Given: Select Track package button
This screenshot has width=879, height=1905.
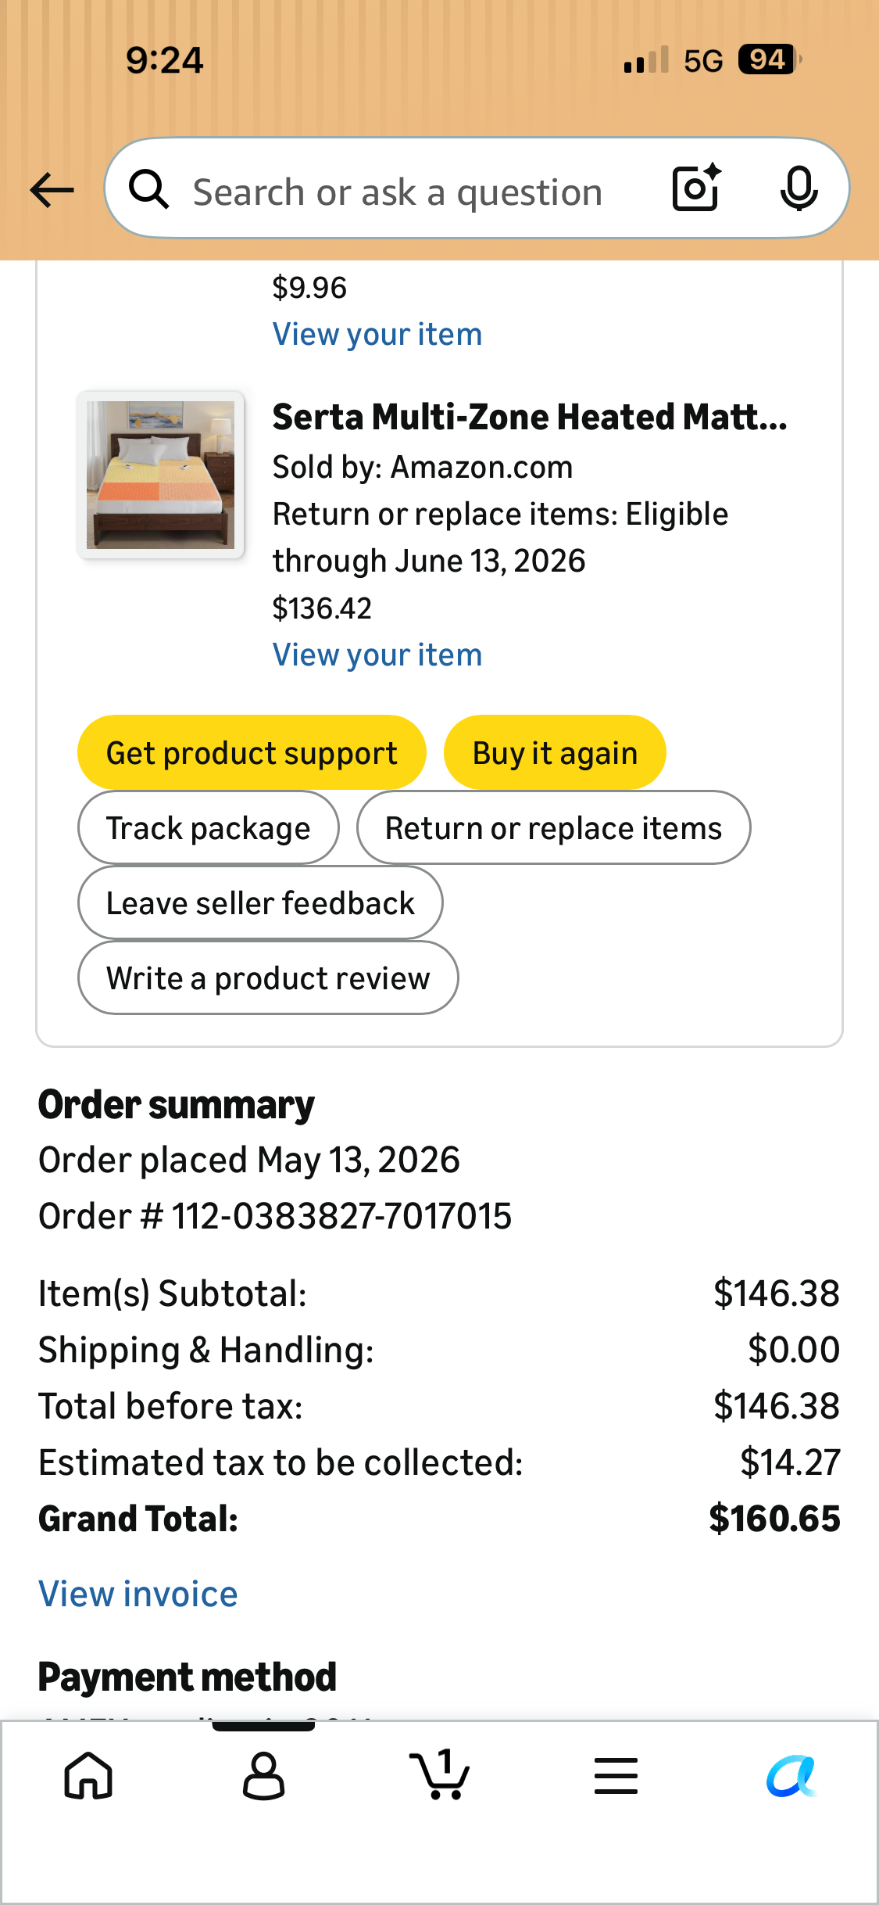Looking at the screenshot, I should 209,827.
